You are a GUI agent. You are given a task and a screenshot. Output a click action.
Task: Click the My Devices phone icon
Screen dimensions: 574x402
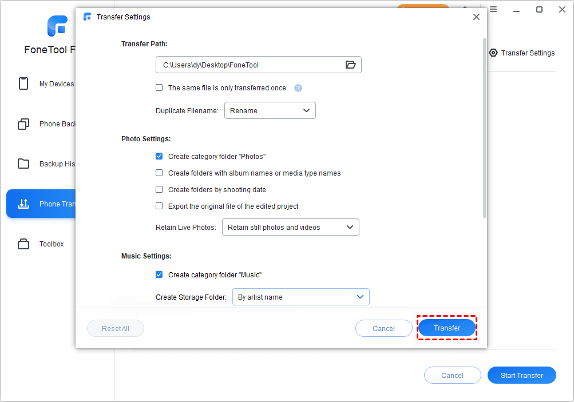[23, 84]
